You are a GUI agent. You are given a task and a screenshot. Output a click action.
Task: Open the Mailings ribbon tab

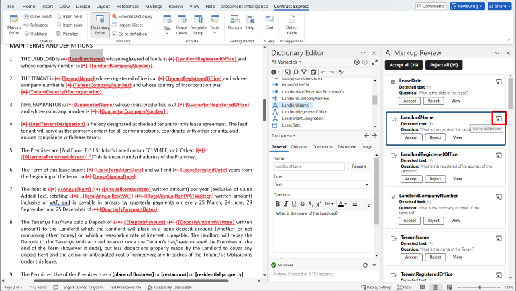coord(154,6)
